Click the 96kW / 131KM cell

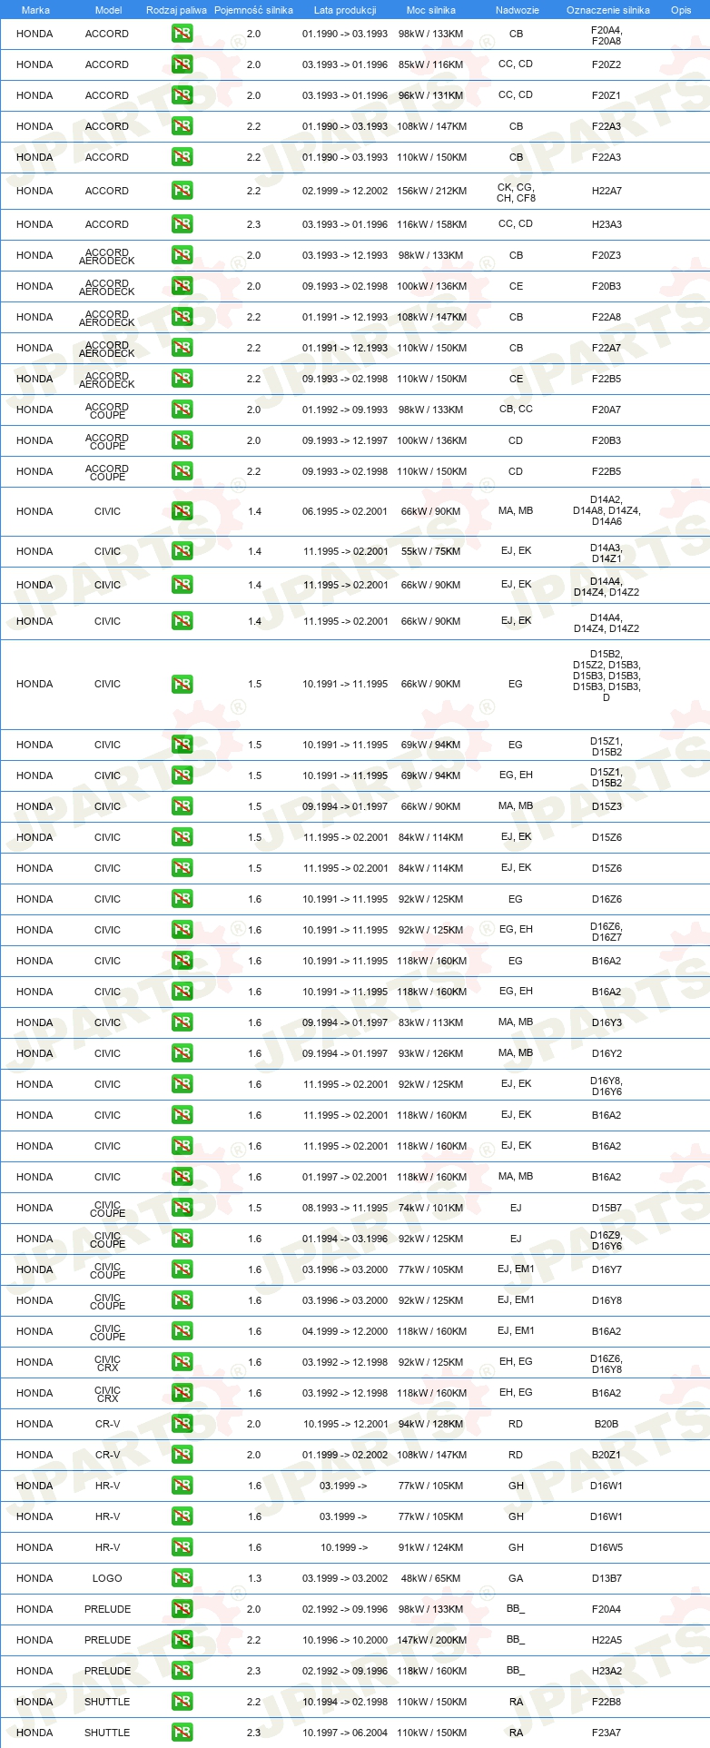(x=431, y=95)
